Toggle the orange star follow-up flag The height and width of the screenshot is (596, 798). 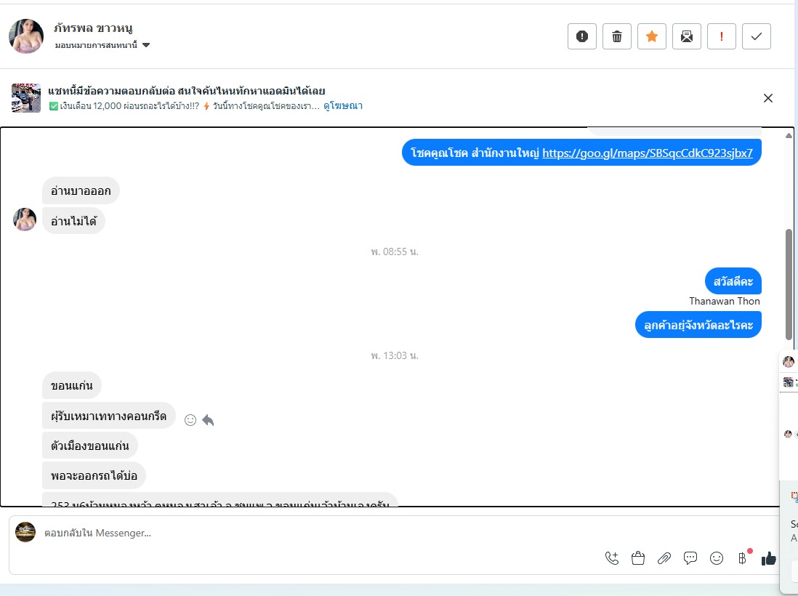651,36
